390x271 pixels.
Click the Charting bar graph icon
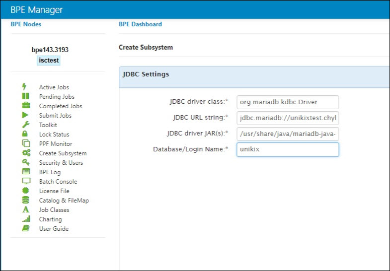[26, 219]
